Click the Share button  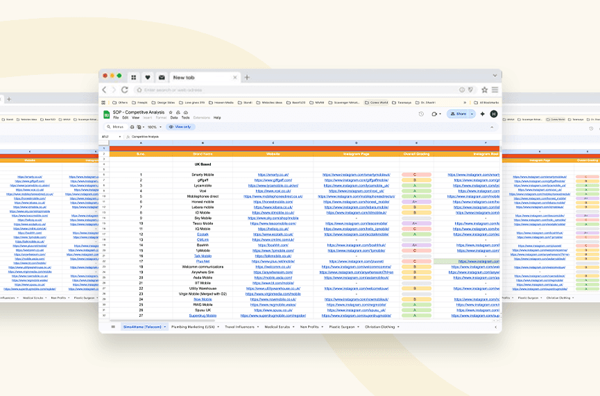point(458,114)
